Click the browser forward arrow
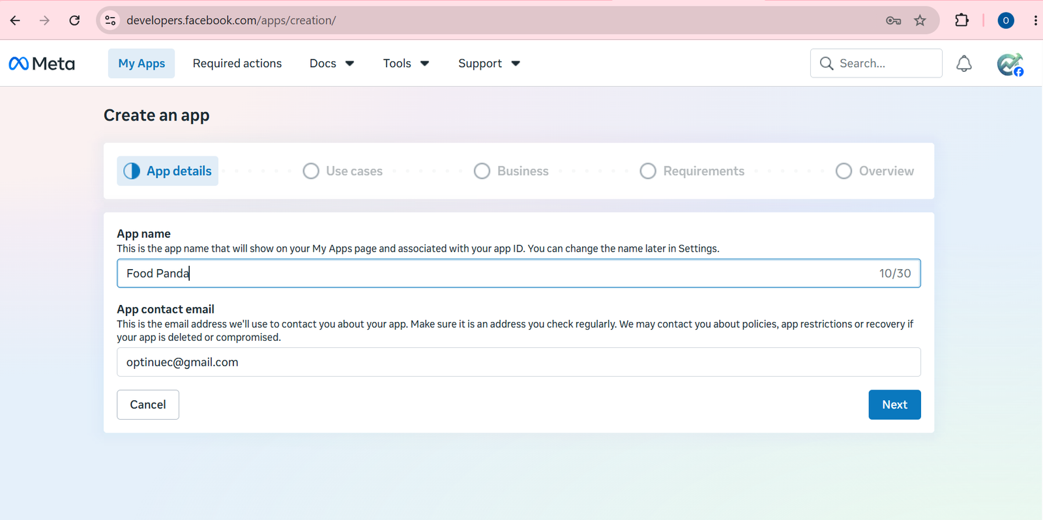This screenshot has width=1043, height=520. [x=44, y=20]
